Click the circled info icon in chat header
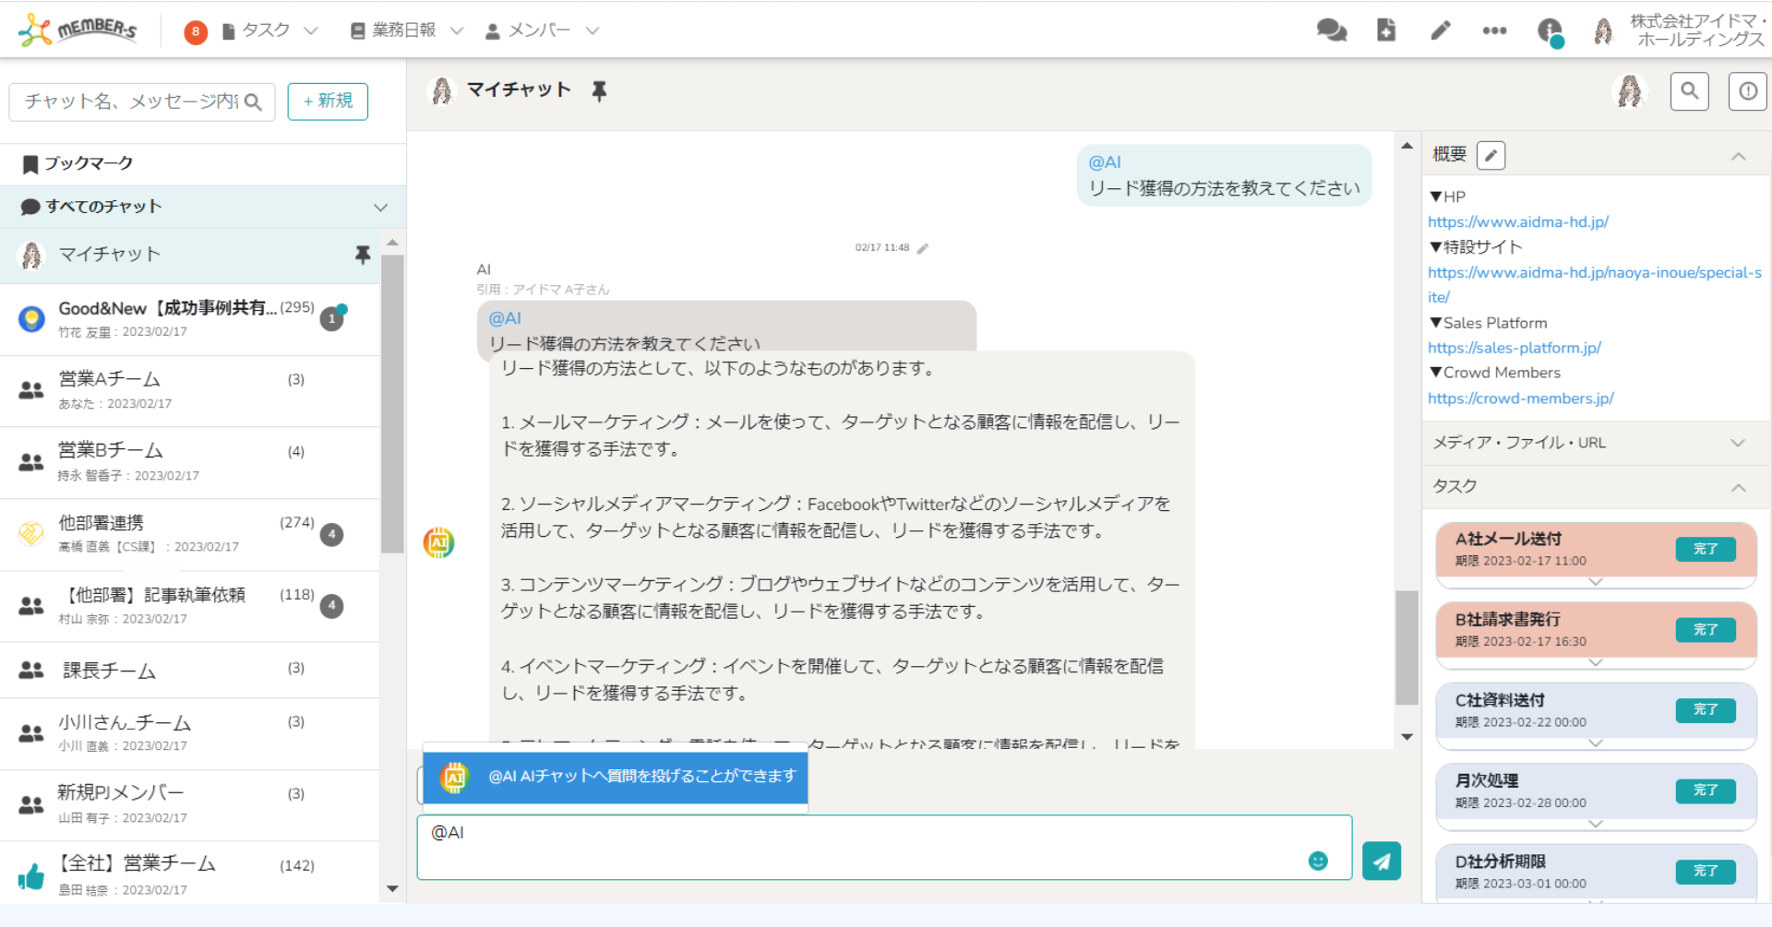The image size is (1772, 927). point(1747,91)
